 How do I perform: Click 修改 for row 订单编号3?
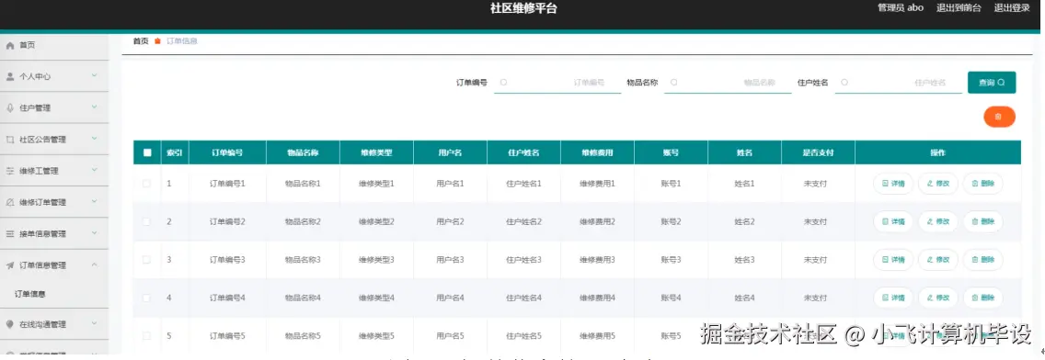[937, 260]
